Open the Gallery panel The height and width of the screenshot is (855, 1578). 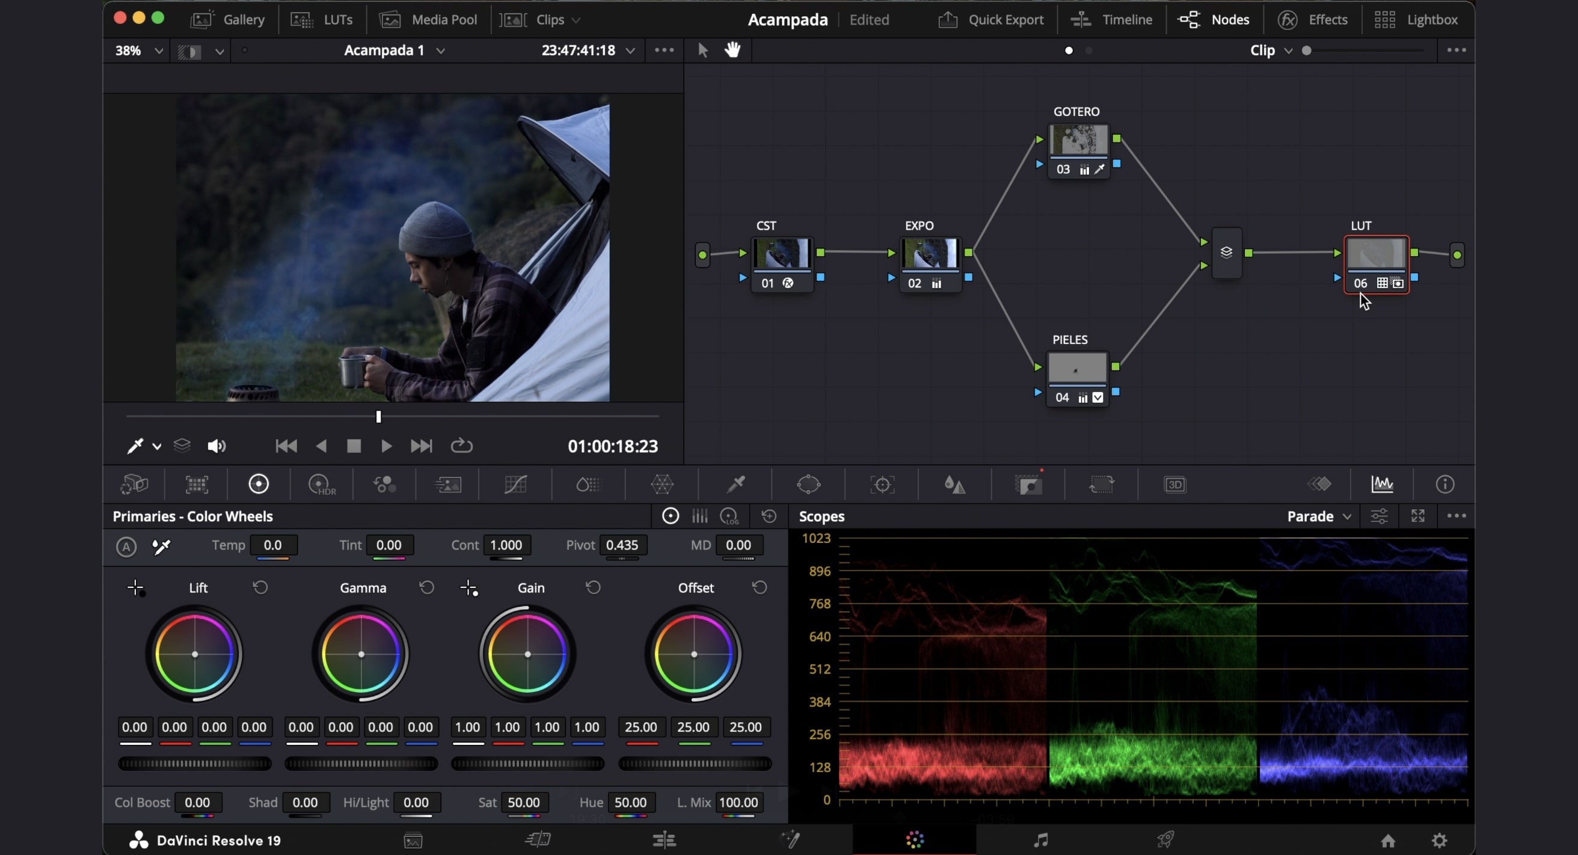pyautogui.click(x=228, y=20)
